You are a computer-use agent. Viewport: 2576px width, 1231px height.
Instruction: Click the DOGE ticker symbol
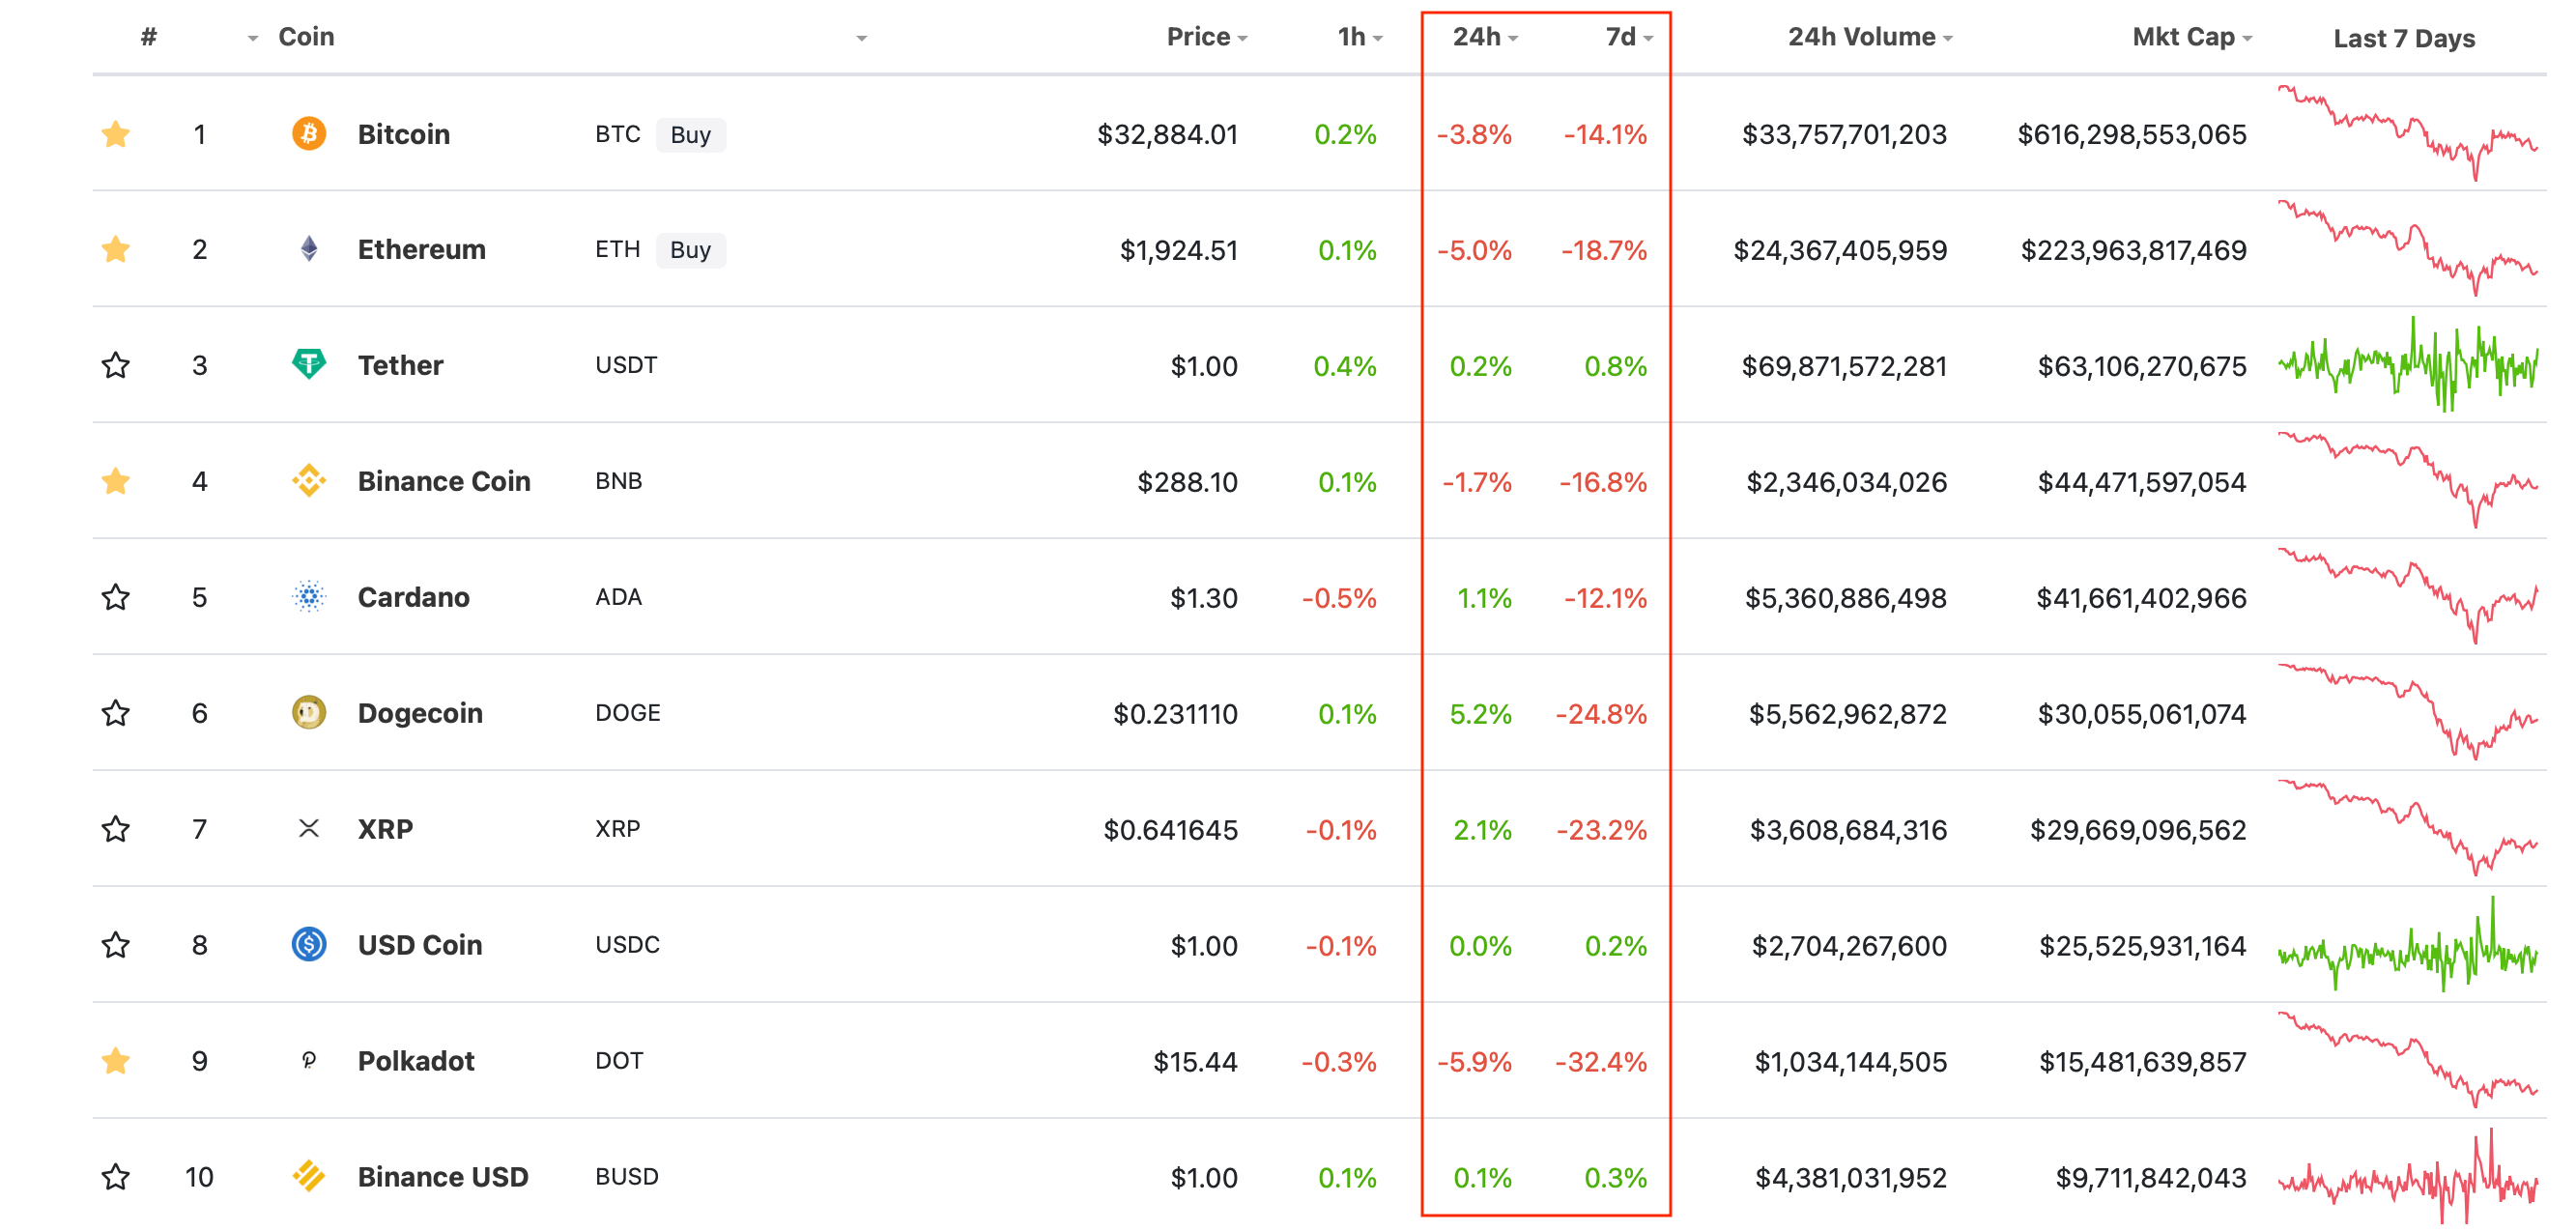click(627, 713)
